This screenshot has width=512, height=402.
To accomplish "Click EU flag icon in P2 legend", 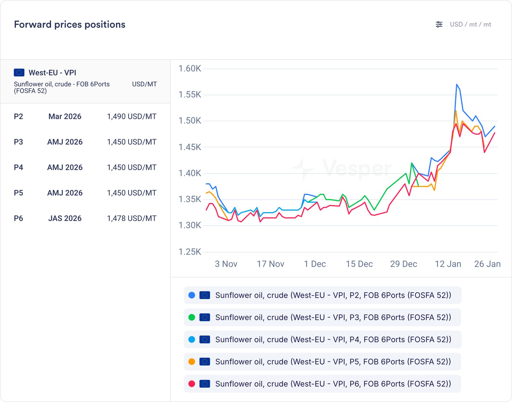I will pyautogui.click(x=204, y=295).
